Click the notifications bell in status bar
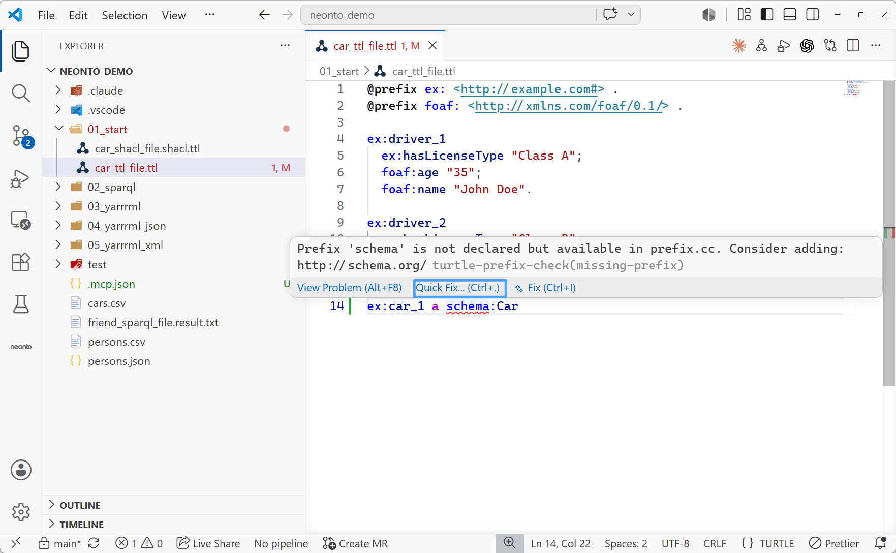 (881, 543)
